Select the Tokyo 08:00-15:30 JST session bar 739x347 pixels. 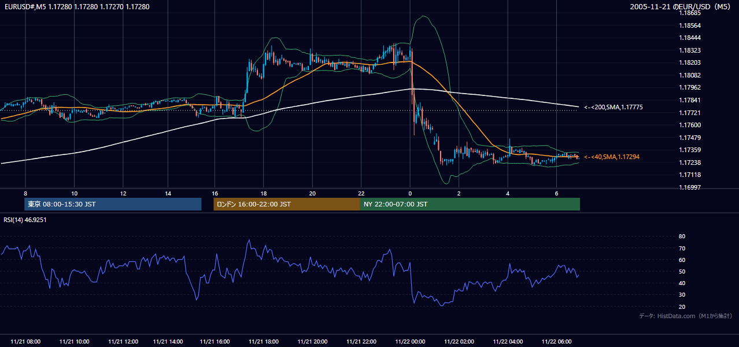[x=113, y=204]
